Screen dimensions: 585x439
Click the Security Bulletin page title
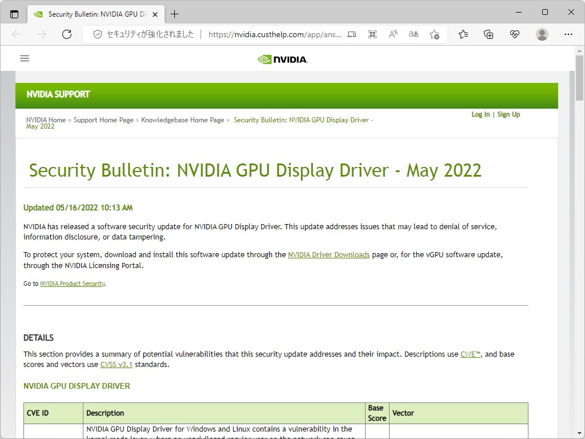tap(255, 170)
